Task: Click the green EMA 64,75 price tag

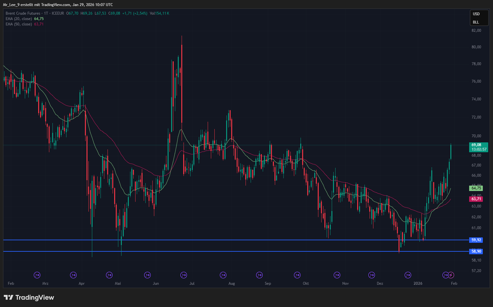Action: pyautogui.click(x=476, y=188)
